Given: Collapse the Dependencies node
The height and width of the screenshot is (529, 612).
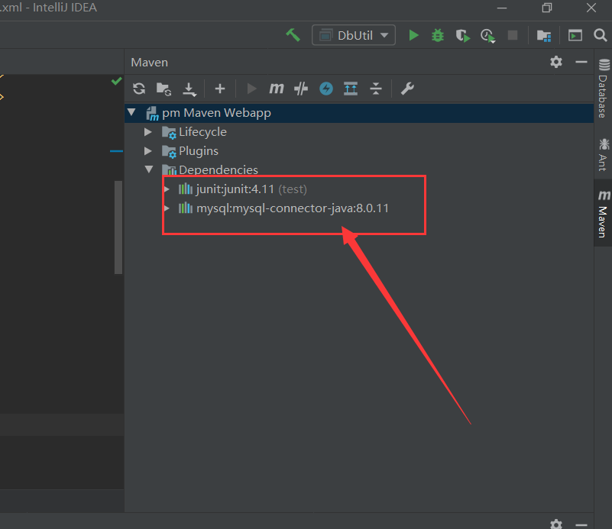Looking at the screenshot, I should pos(149,169).
